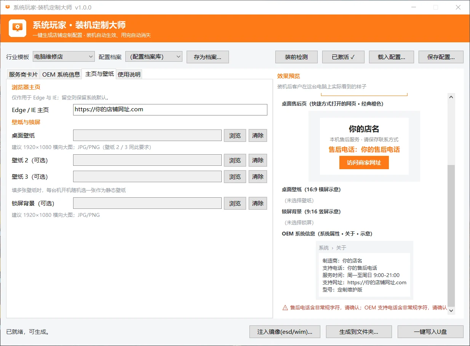Click 清除 for 锁屏背景
Screen dimensions: 470x346
click(x=258, y=203)
